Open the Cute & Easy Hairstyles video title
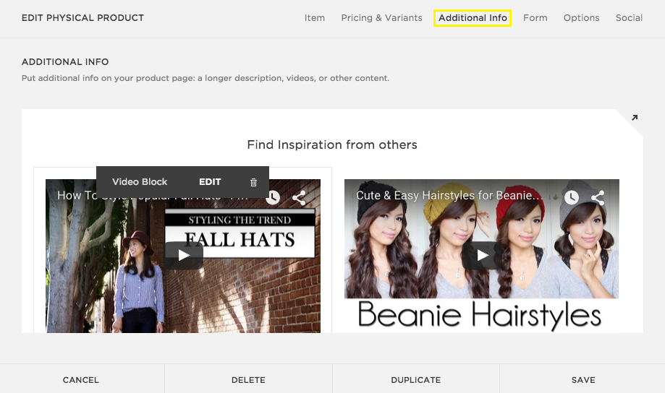Image resolution: width=665 pixels, height=393 pixels. pyautogui.click(x=449, y=196)
